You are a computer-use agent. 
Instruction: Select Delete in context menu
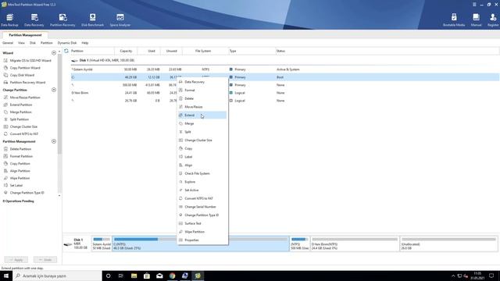pyautogui.click(x=202, y=98)
